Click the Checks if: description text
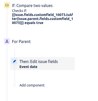 (x=19, y=11)
